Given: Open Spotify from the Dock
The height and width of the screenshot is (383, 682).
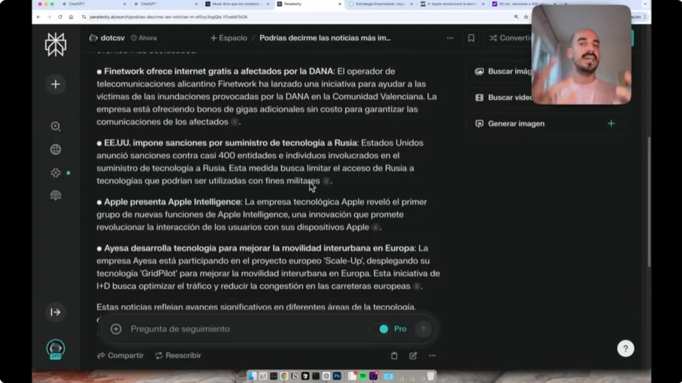Looking at the screenshot, I should click(x=363, y=376).
